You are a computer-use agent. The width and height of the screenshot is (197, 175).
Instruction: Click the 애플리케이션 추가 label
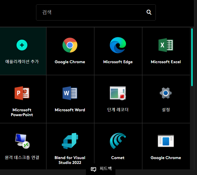coord(22,62)
